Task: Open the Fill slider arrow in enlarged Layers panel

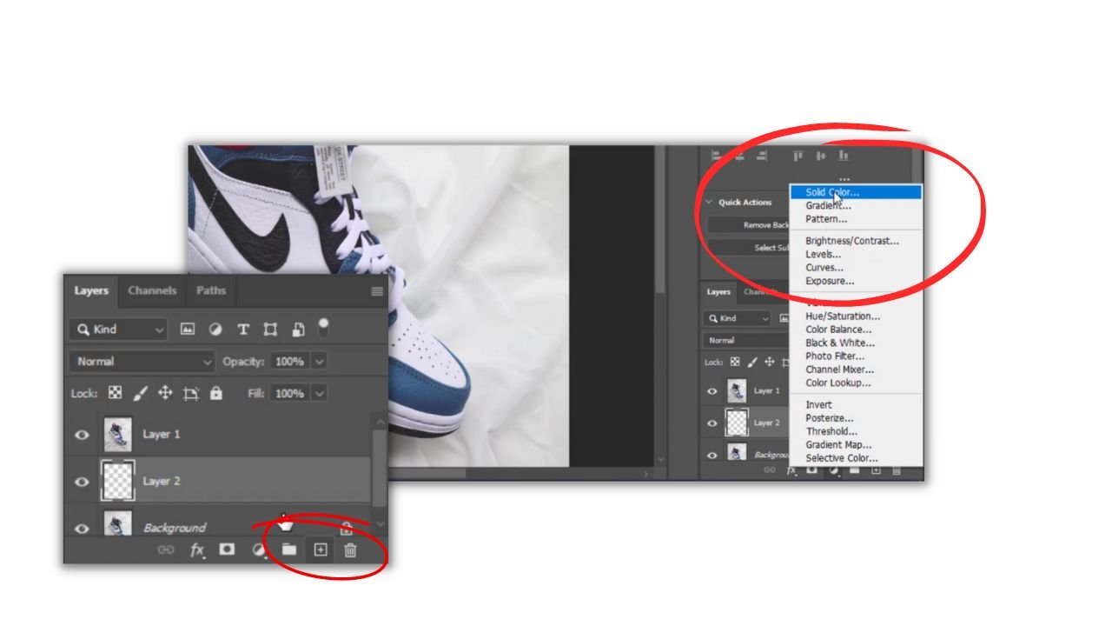Action: [319, 394]
